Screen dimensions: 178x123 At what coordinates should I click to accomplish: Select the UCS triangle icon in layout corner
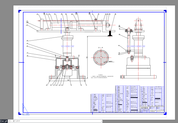(x=26, y=109)
